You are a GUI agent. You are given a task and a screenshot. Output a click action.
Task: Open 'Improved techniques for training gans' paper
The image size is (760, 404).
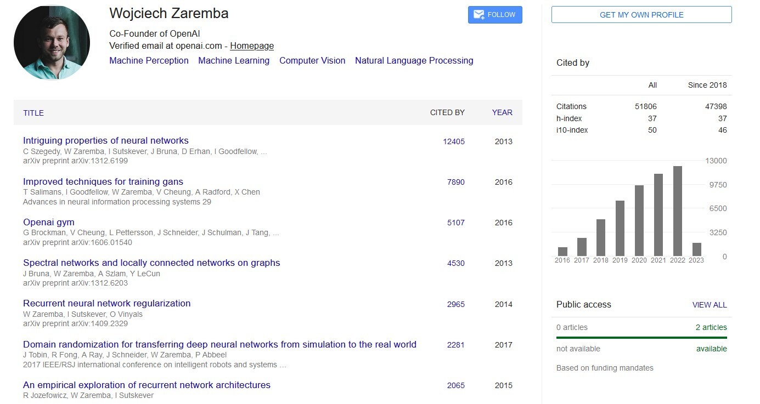103,181
